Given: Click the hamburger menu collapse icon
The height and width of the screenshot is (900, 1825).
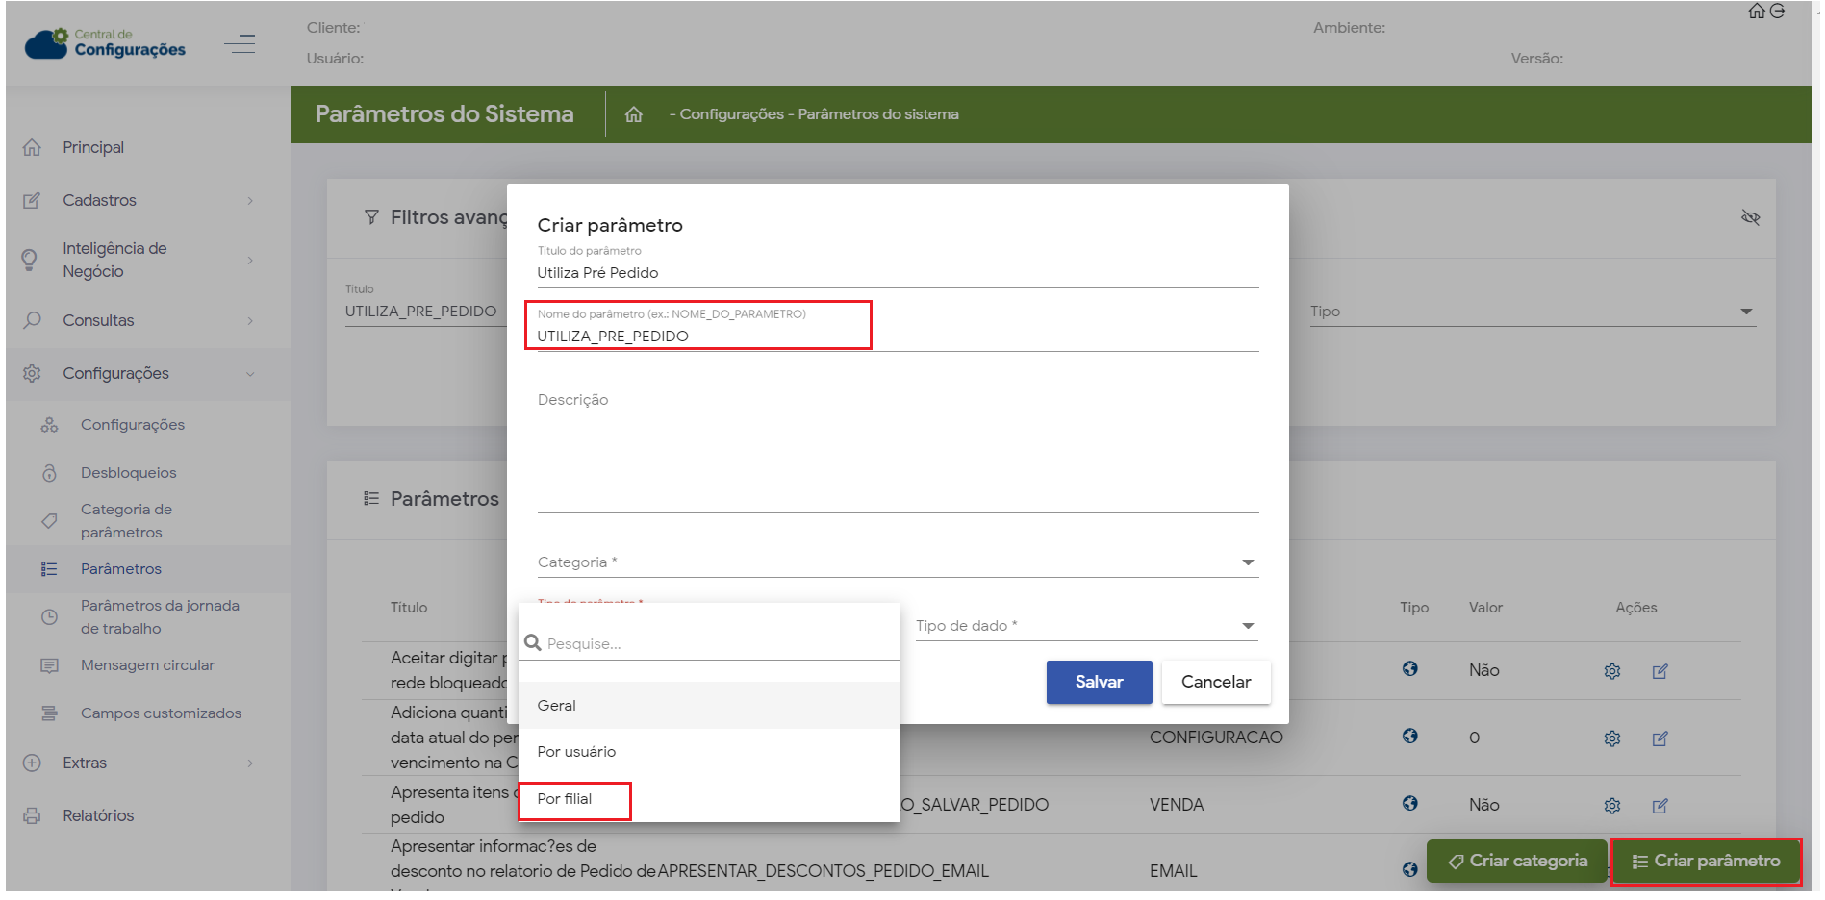Looking at the screenshot, I should (240, 44).
